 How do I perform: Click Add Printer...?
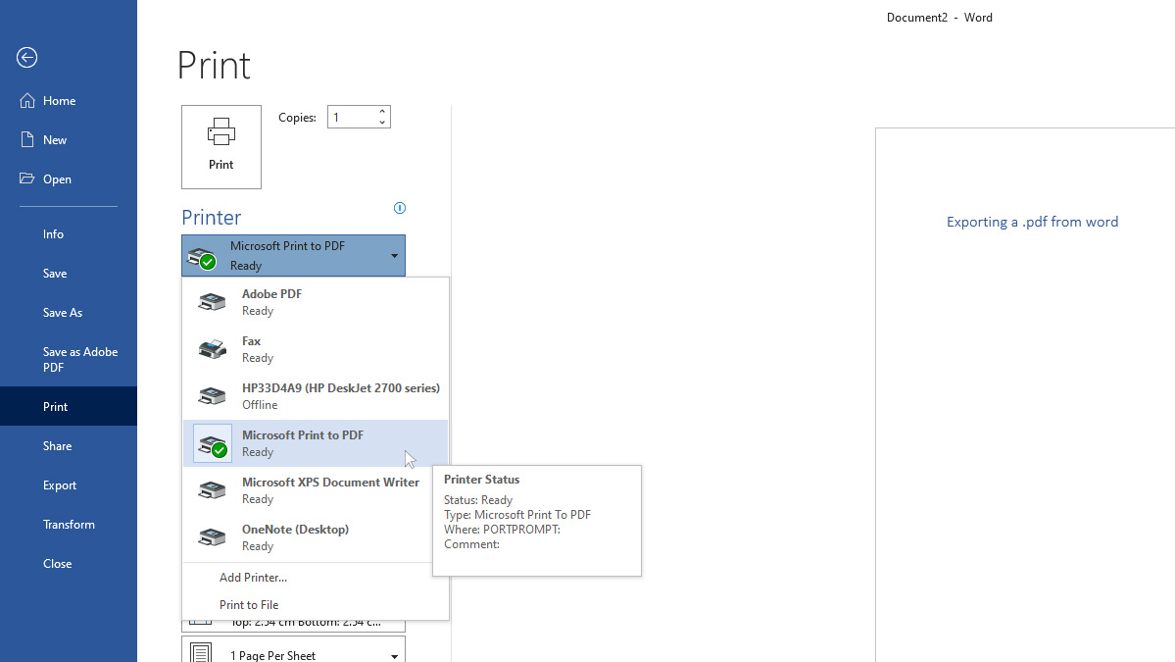[x=253, y=578]
